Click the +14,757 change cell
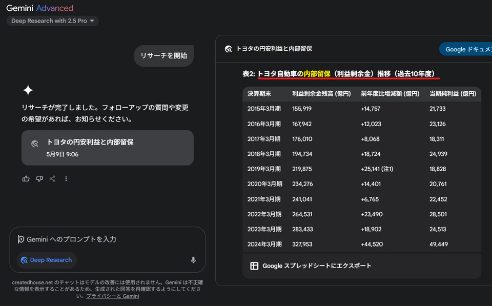Screen dimensions: 492x306 371,109
